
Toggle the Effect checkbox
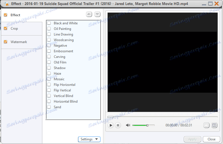coord(6,15)
